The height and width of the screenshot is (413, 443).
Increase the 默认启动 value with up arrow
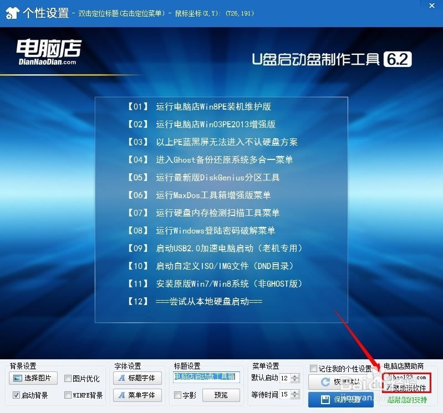[x=295, y=376]
